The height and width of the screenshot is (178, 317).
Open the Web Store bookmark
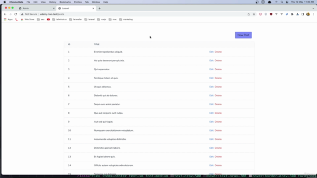28,19
